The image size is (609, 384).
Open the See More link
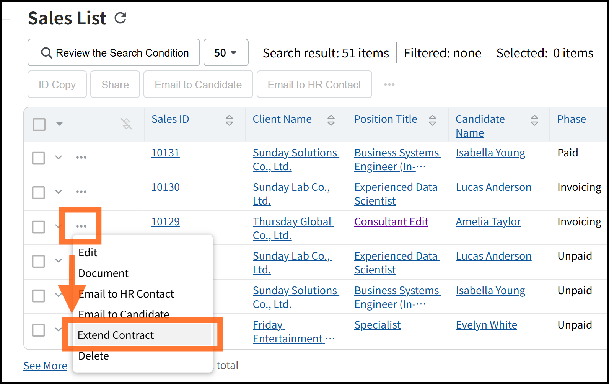(x=45, y=366)
